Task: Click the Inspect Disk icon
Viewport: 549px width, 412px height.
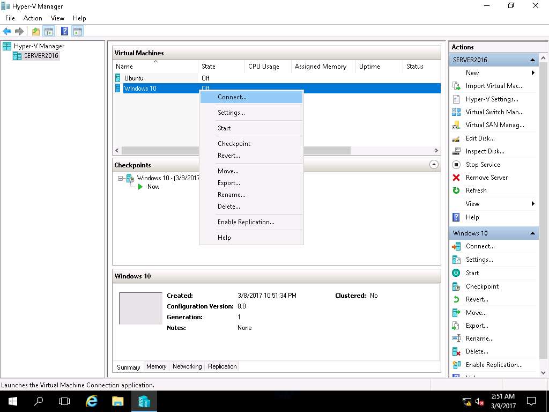Action: [456, 151]
